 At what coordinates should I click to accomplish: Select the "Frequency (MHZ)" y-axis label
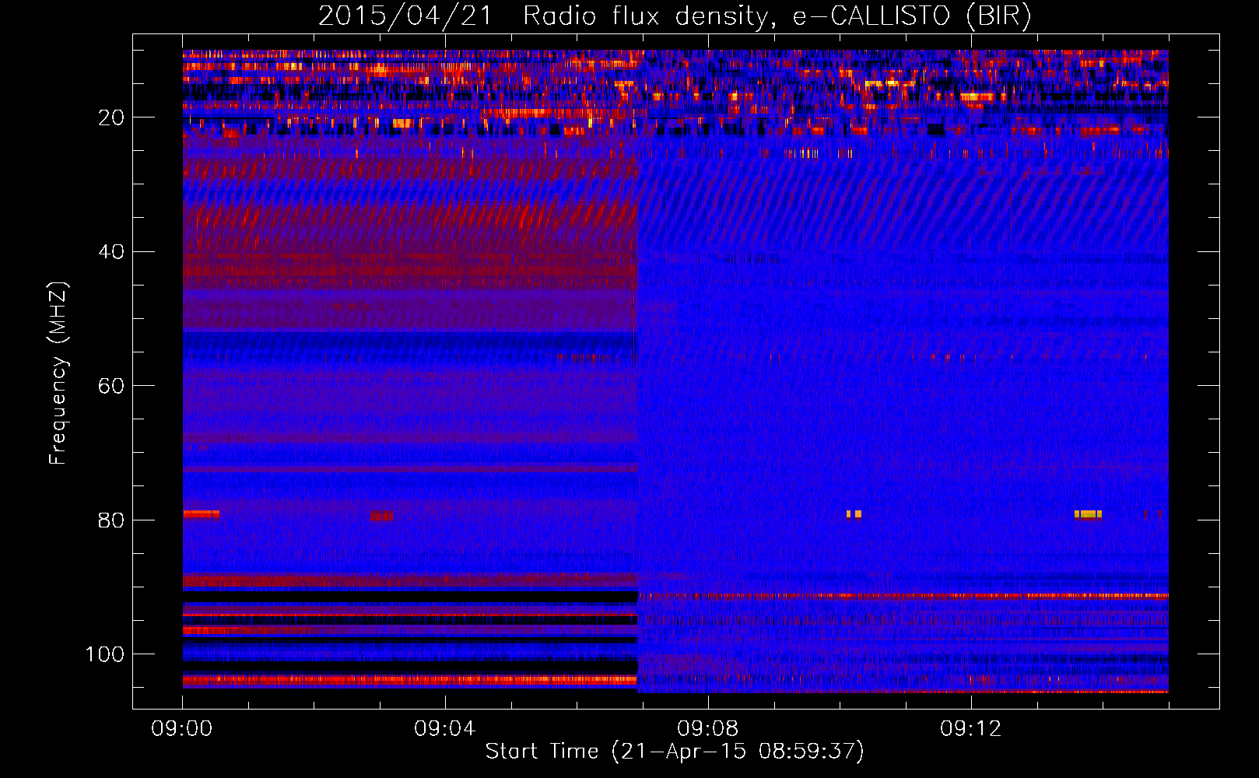coord(58,373)
